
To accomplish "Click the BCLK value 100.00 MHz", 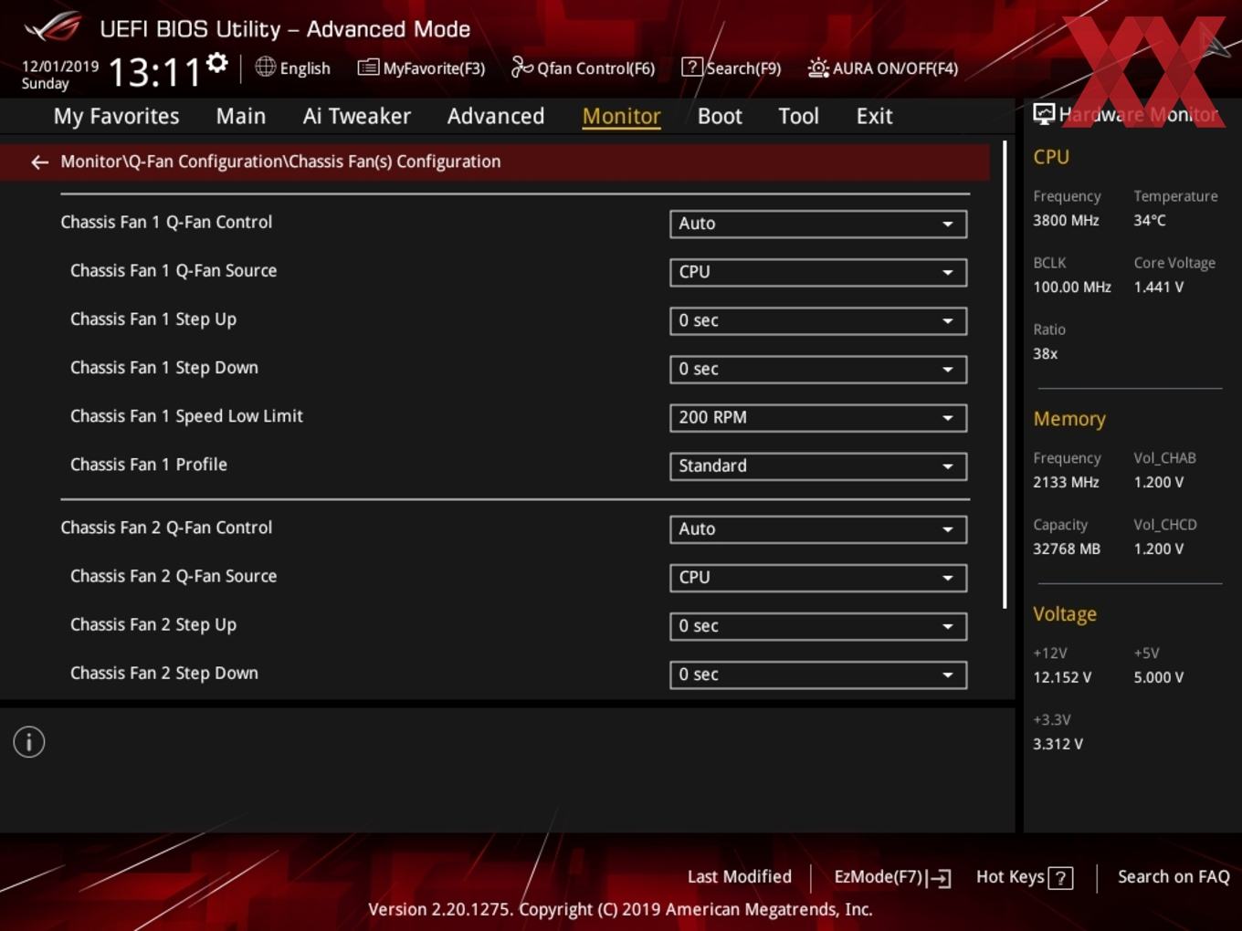I will (1071, 287).
